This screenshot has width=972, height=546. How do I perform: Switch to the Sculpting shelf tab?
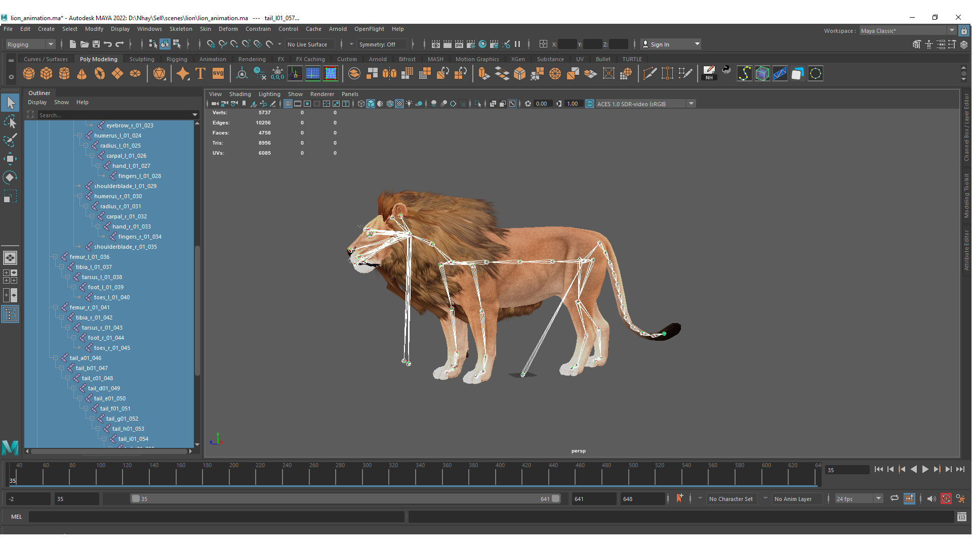142,59
